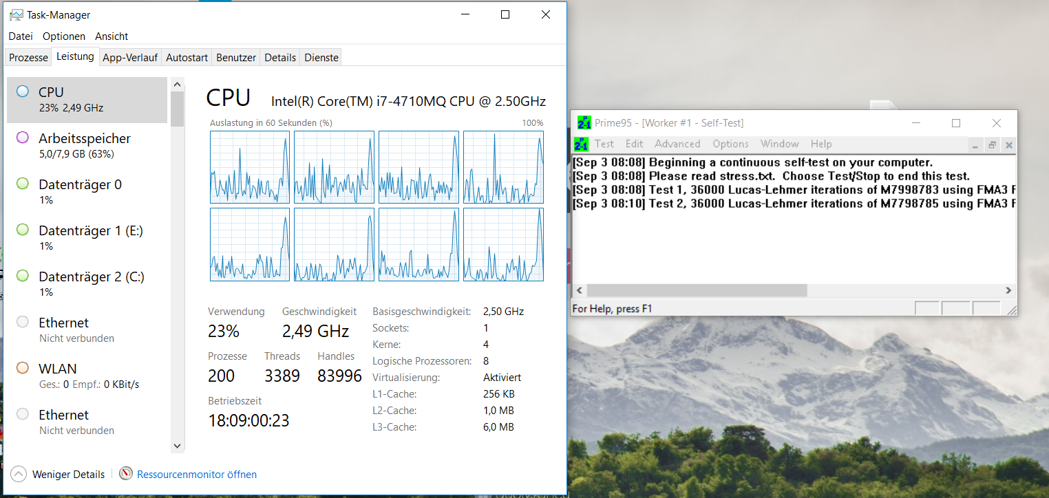This screenshot has height=498, width=1049.
Task: Click the sidebar scroll down arrow
Action: (178, 446)
